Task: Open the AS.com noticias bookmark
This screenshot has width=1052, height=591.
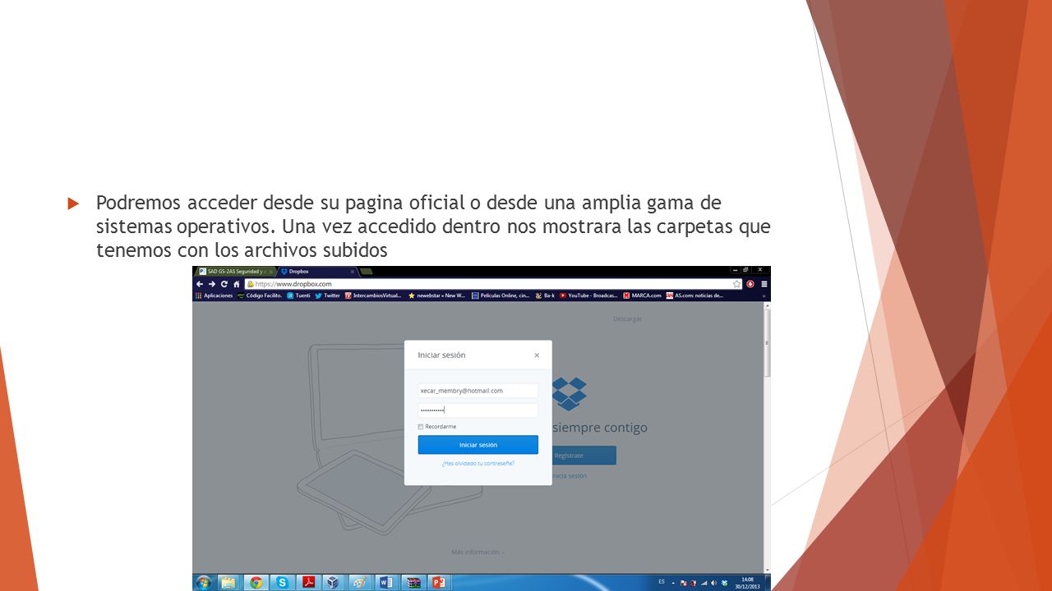Action: click(x=694, y=295)
